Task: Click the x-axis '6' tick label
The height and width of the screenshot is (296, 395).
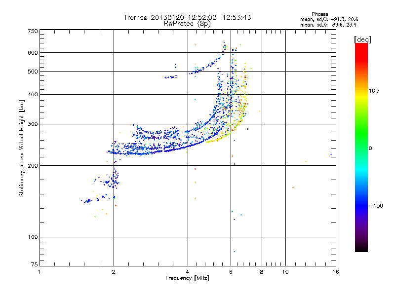Action: (x=231, y=272)
